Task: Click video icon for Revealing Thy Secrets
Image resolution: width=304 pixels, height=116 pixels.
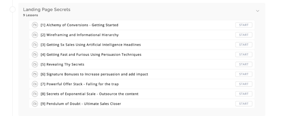Action: tap(35, 65)
